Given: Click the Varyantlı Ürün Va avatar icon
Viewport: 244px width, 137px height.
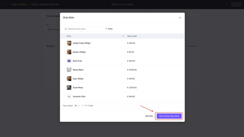Looking at the screenshot, I should (x=69, y=97).
